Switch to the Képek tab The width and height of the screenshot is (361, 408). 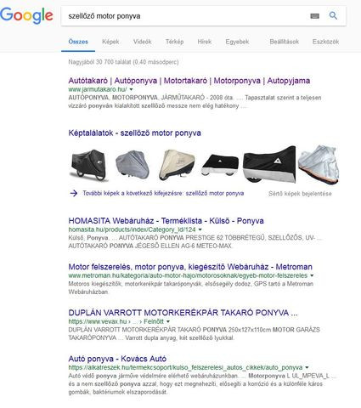point(110,42)
